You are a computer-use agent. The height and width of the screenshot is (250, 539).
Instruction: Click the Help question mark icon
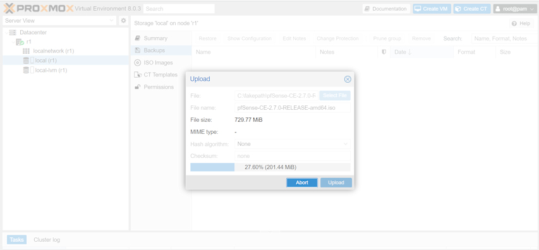(x=514, y=23)
